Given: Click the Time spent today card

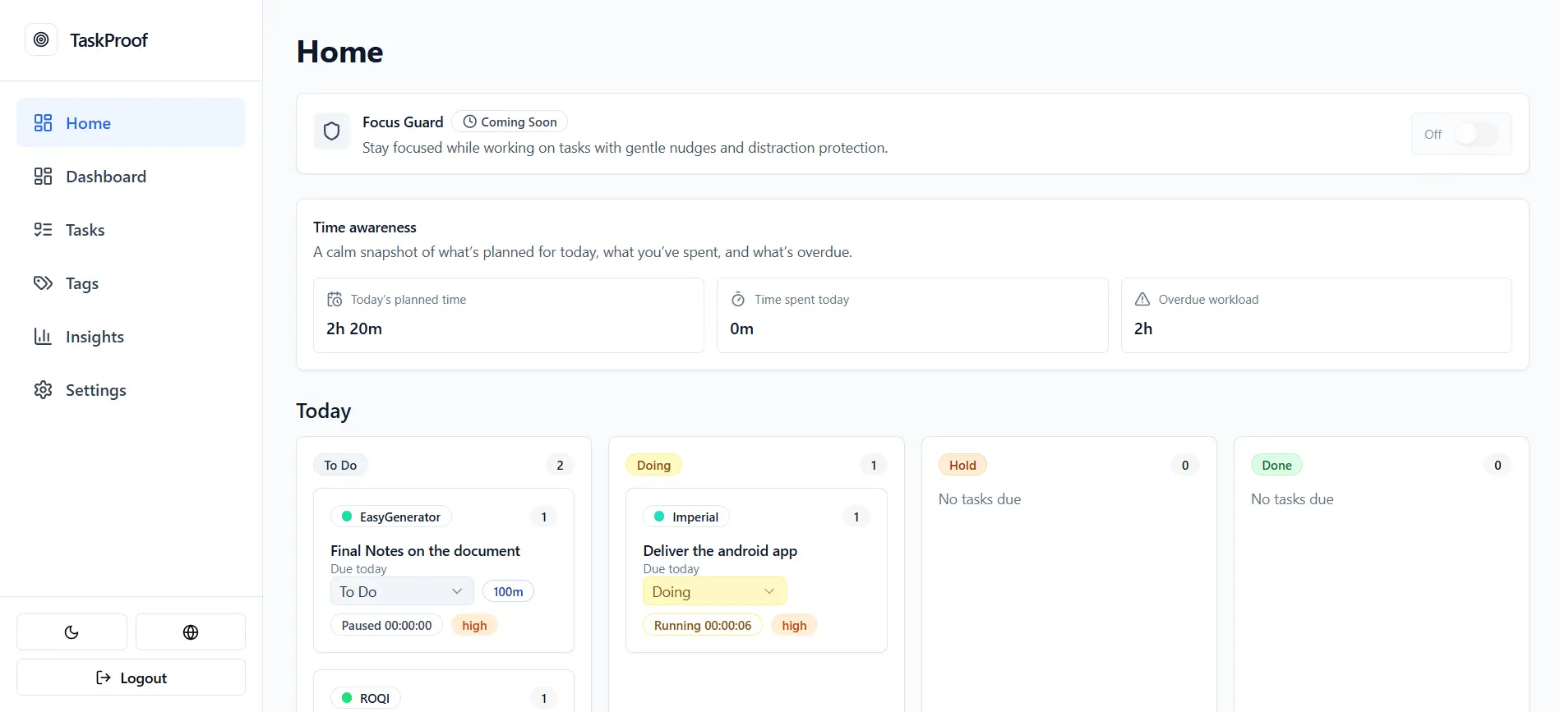Looking at the screenshot, I should [912, 315].
